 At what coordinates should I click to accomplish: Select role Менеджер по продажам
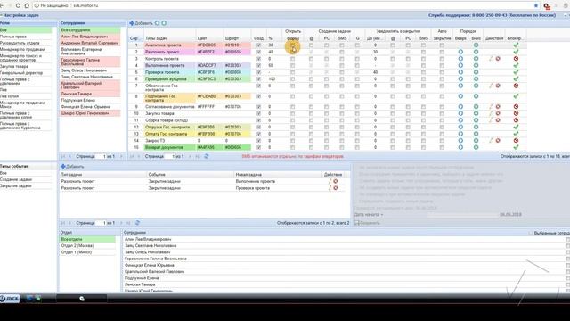click(x=22, y=49)
